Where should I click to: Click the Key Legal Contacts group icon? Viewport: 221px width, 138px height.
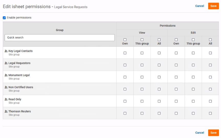(x=6, y=51)
